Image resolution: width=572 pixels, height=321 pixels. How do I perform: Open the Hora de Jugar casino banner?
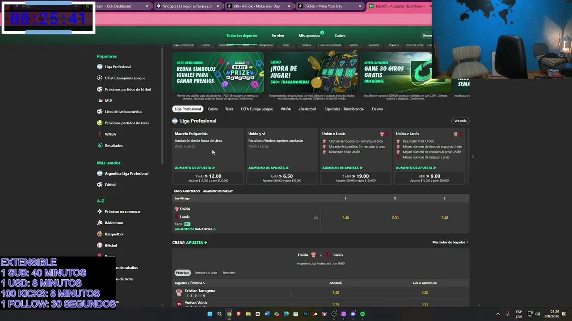[x=312, y=73]
